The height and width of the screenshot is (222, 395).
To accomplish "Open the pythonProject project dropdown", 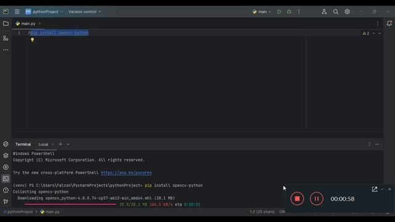I will [44, 12].
